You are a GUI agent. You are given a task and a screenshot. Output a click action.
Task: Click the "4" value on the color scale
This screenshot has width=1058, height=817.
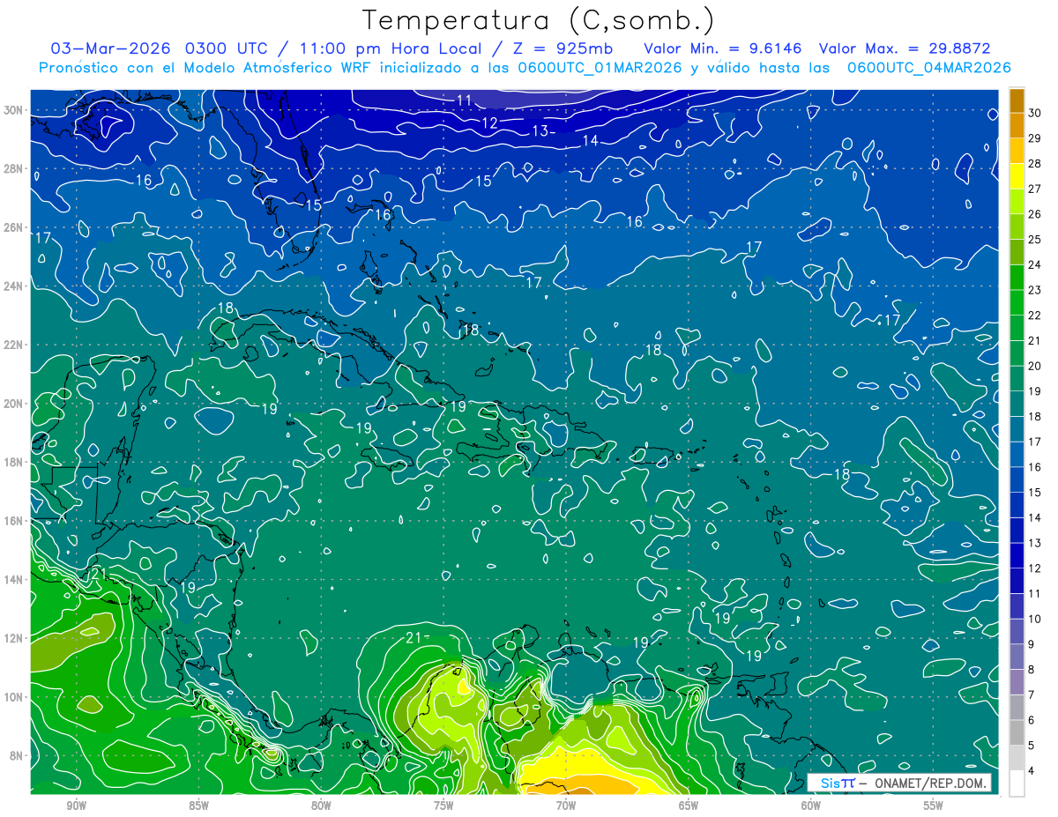click(x=1032, y=771)
